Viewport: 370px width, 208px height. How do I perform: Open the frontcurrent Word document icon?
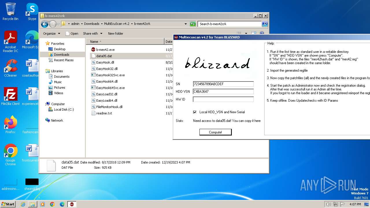31,153
